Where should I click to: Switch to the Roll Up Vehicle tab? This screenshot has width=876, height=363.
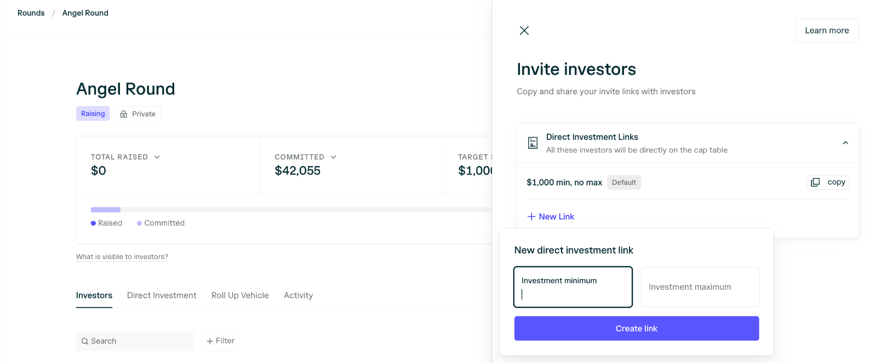(x=240, y=295)
